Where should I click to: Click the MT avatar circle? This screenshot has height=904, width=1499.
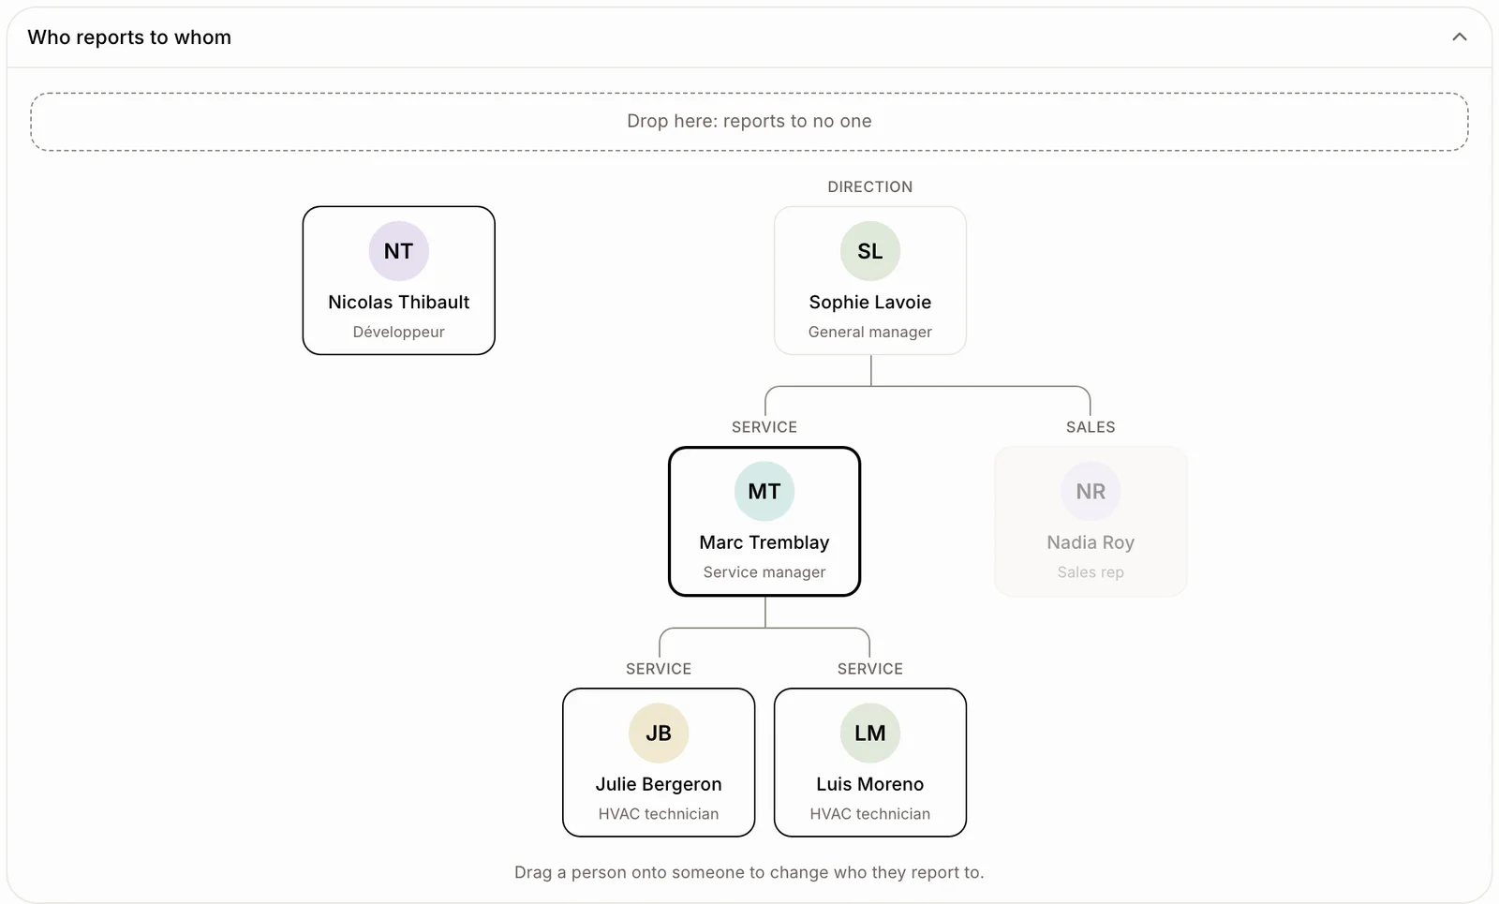(x=764, y=491)
